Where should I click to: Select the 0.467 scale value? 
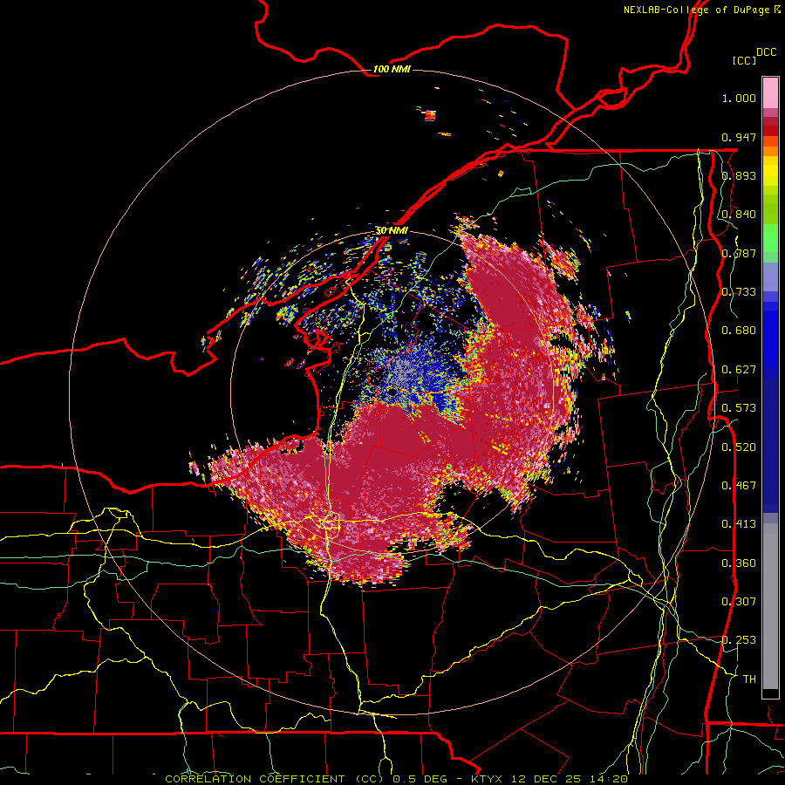tap(739, 486)
